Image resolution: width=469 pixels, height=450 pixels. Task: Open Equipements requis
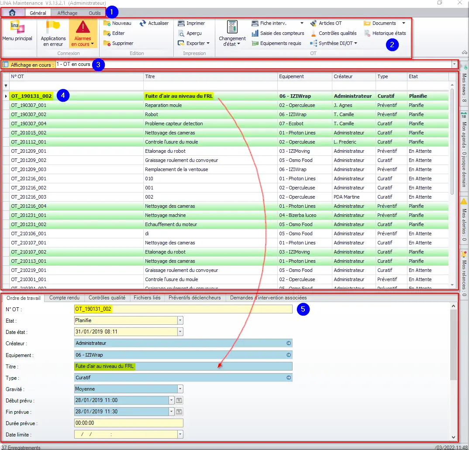[x=276, y=43]
